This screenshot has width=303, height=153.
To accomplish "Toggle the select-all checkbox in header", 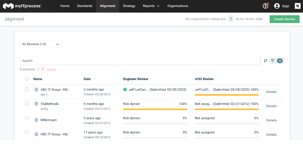I will (x=26, y=79).
